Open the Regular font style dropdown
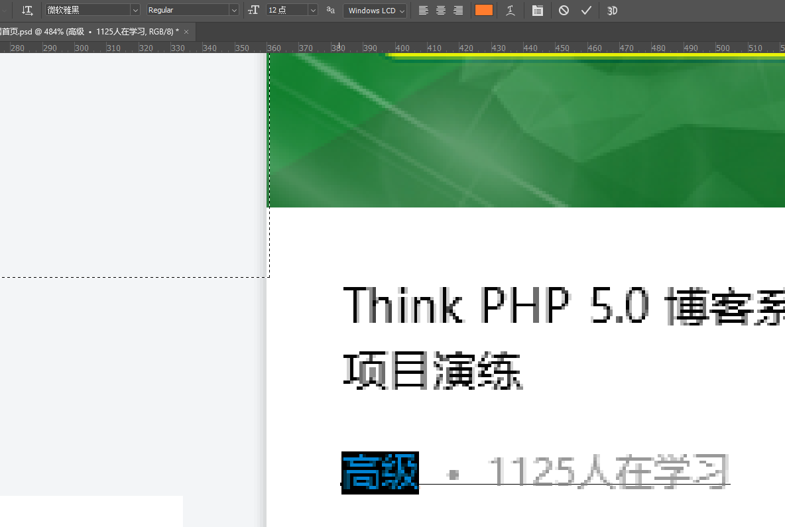785x527 pixels. (234, 11)
